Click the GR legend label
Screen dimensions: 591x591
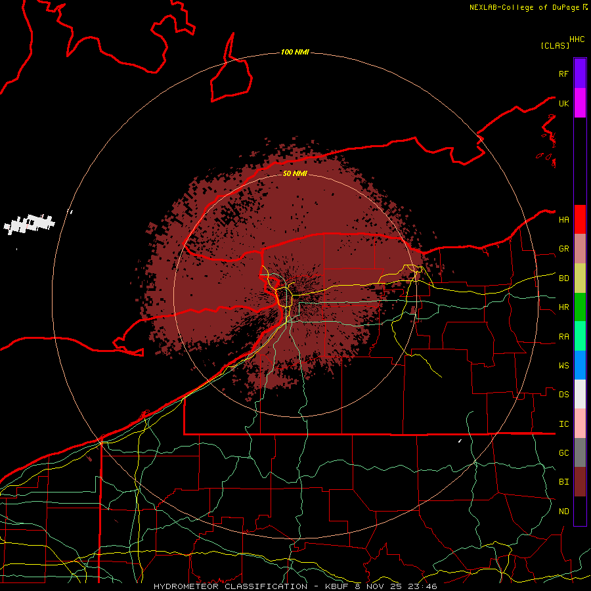[563, 249]
